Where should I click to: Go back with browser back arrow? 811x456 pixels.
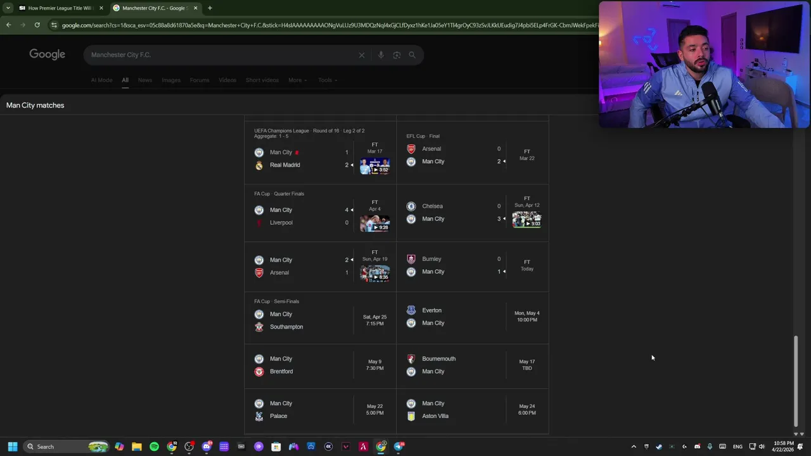pyautogui.click(x=8, y=25)
